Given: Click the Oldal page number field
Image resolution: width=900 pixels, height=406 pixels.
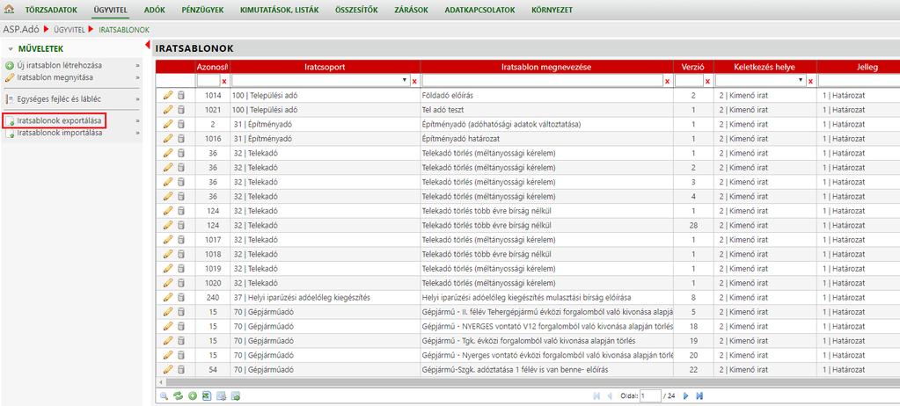Looking at the screenshot, I should click(651, 395).
